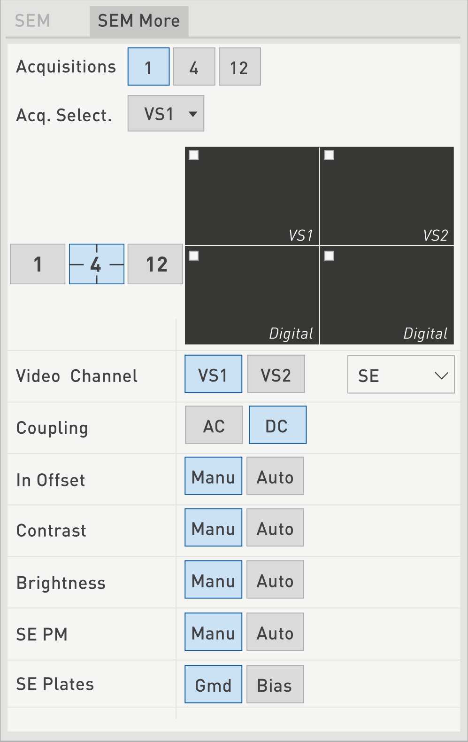
Task: Open the SEM More tab
Action: (139, 21)
